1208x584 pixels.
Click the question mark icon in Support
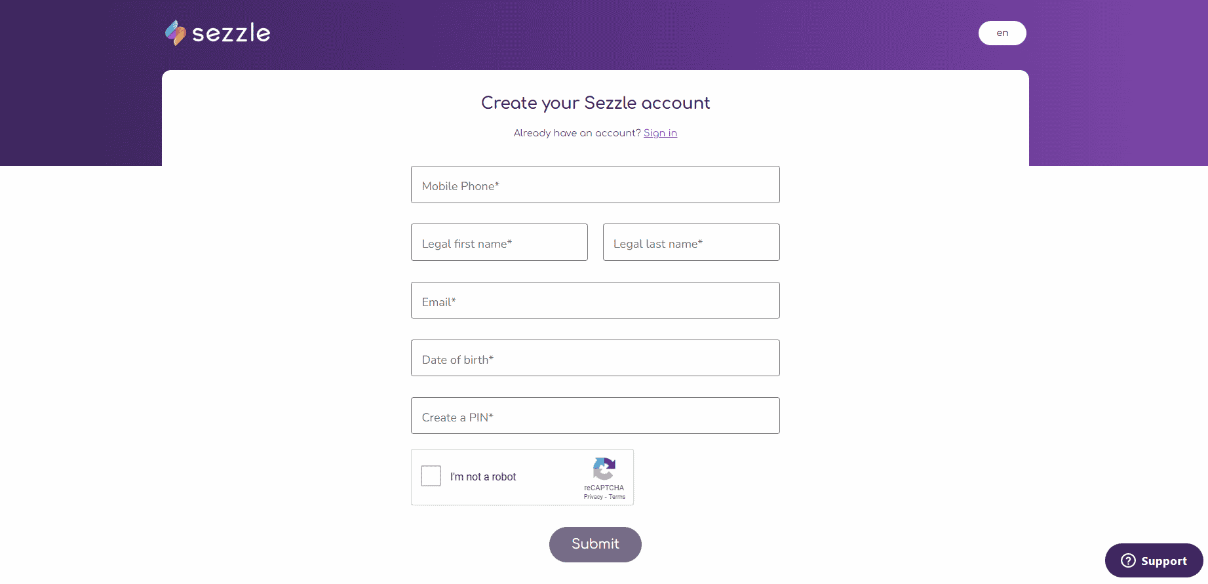pyautogui.click(x=1128, y=560)
